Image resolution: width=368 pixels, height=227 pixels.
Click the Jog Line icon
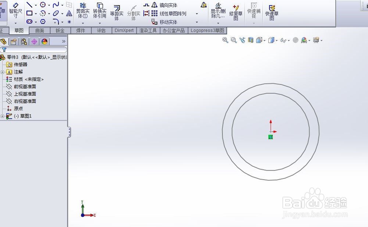click(x=146, y=5)
